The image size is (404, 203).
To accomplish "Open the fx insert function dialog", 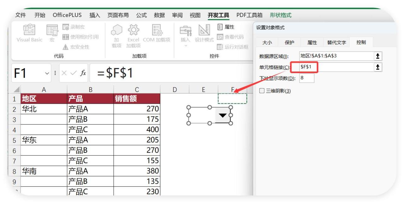I will (x=83, y=73).
